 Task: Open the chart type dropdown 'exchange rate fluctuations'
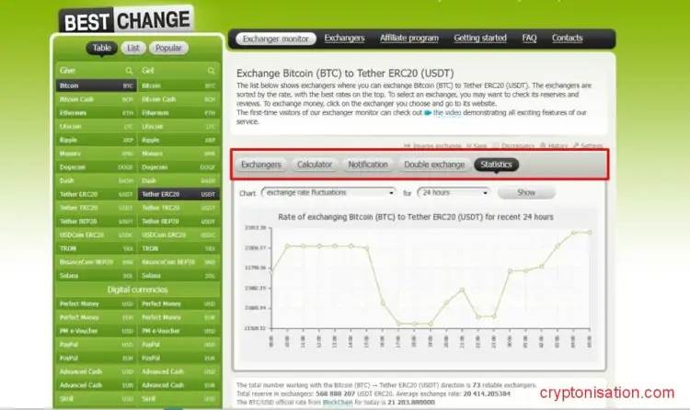[328, 193]
